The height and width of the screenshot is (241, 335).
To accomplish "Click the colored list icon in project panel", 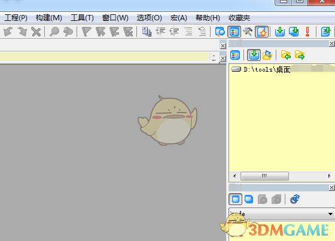I will tap(235, 55).
